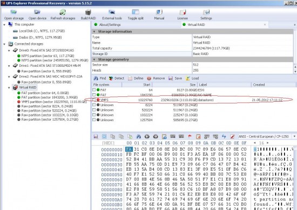The width and height of the screenshot is (297, 210).
Task: Close the Virtual RAID tab
Action: (265, 25)
